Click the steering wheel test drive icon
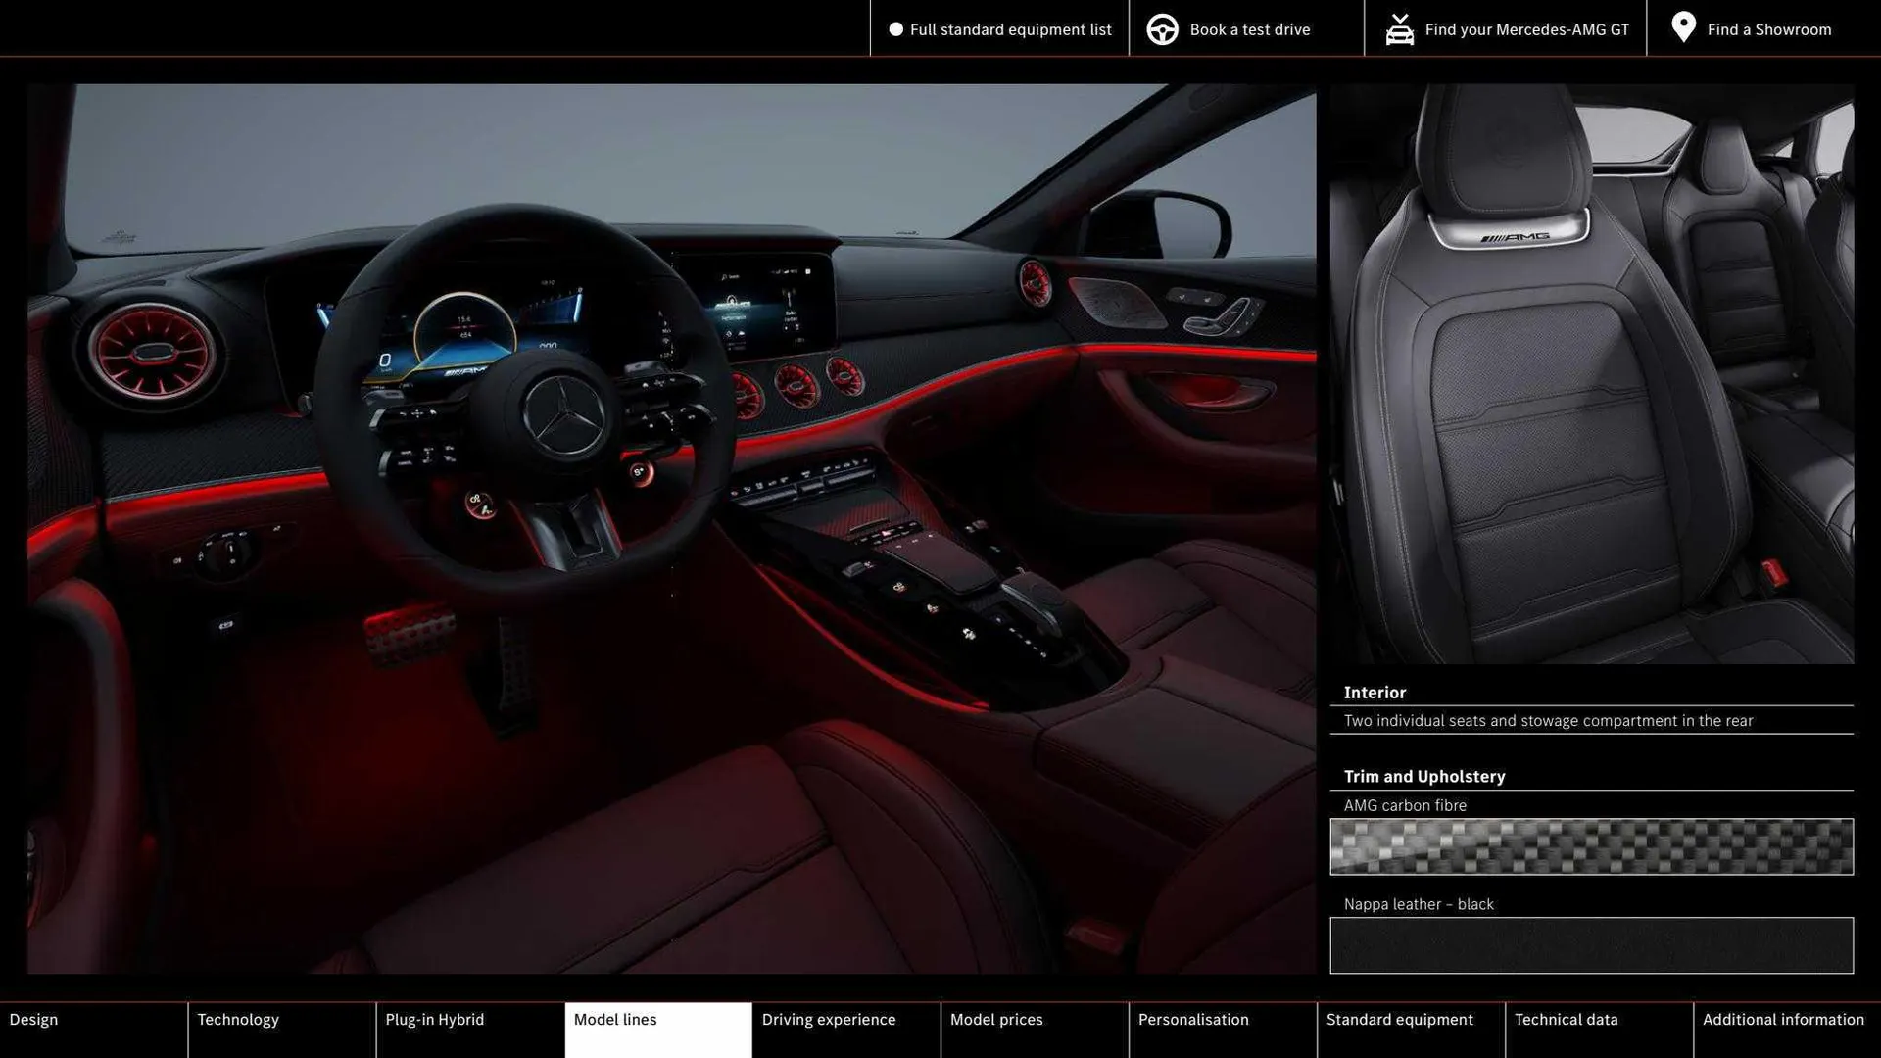 point(1162,29)
